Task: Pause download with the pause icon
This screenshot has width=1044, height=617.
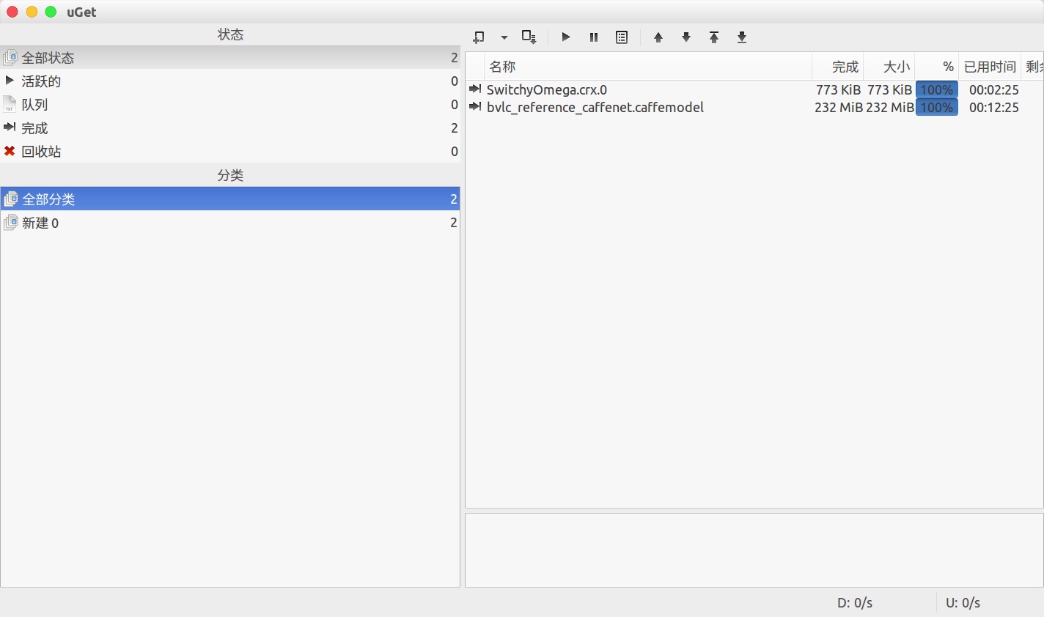Action: pos(594,37)
